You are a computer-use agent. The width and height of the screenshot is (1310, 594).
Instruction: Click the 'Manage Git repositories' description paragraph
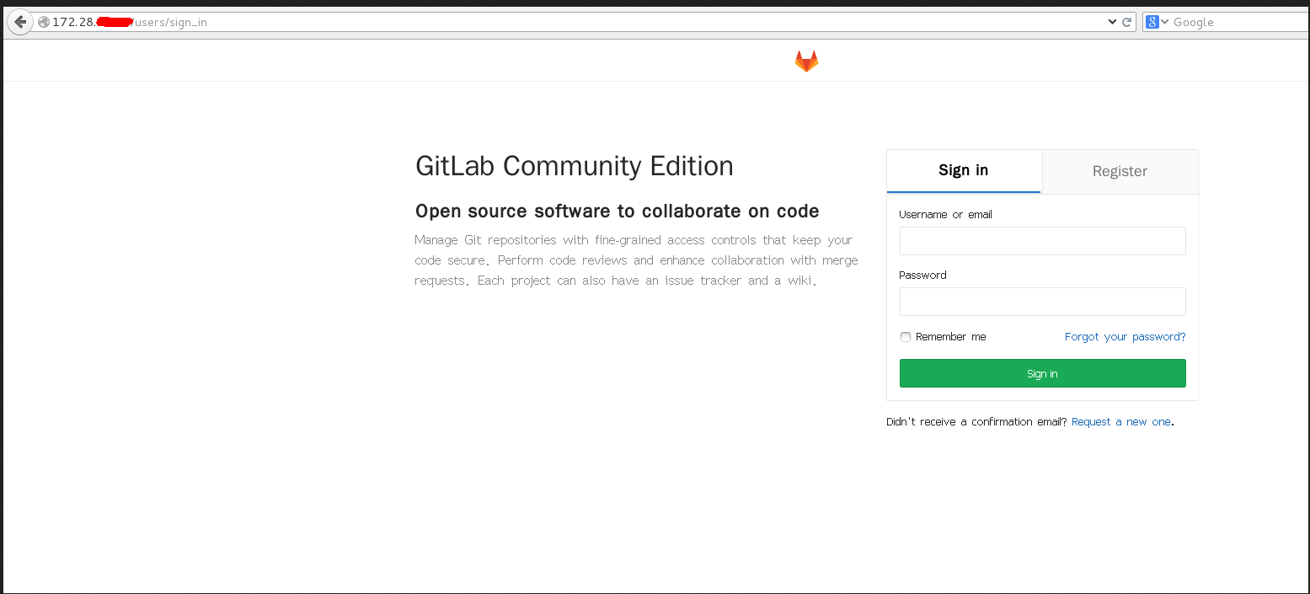(636, 260)
